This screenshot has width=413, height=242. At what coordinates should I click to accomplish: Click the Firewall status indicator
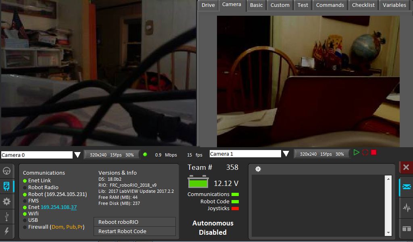tap(25, 227)
